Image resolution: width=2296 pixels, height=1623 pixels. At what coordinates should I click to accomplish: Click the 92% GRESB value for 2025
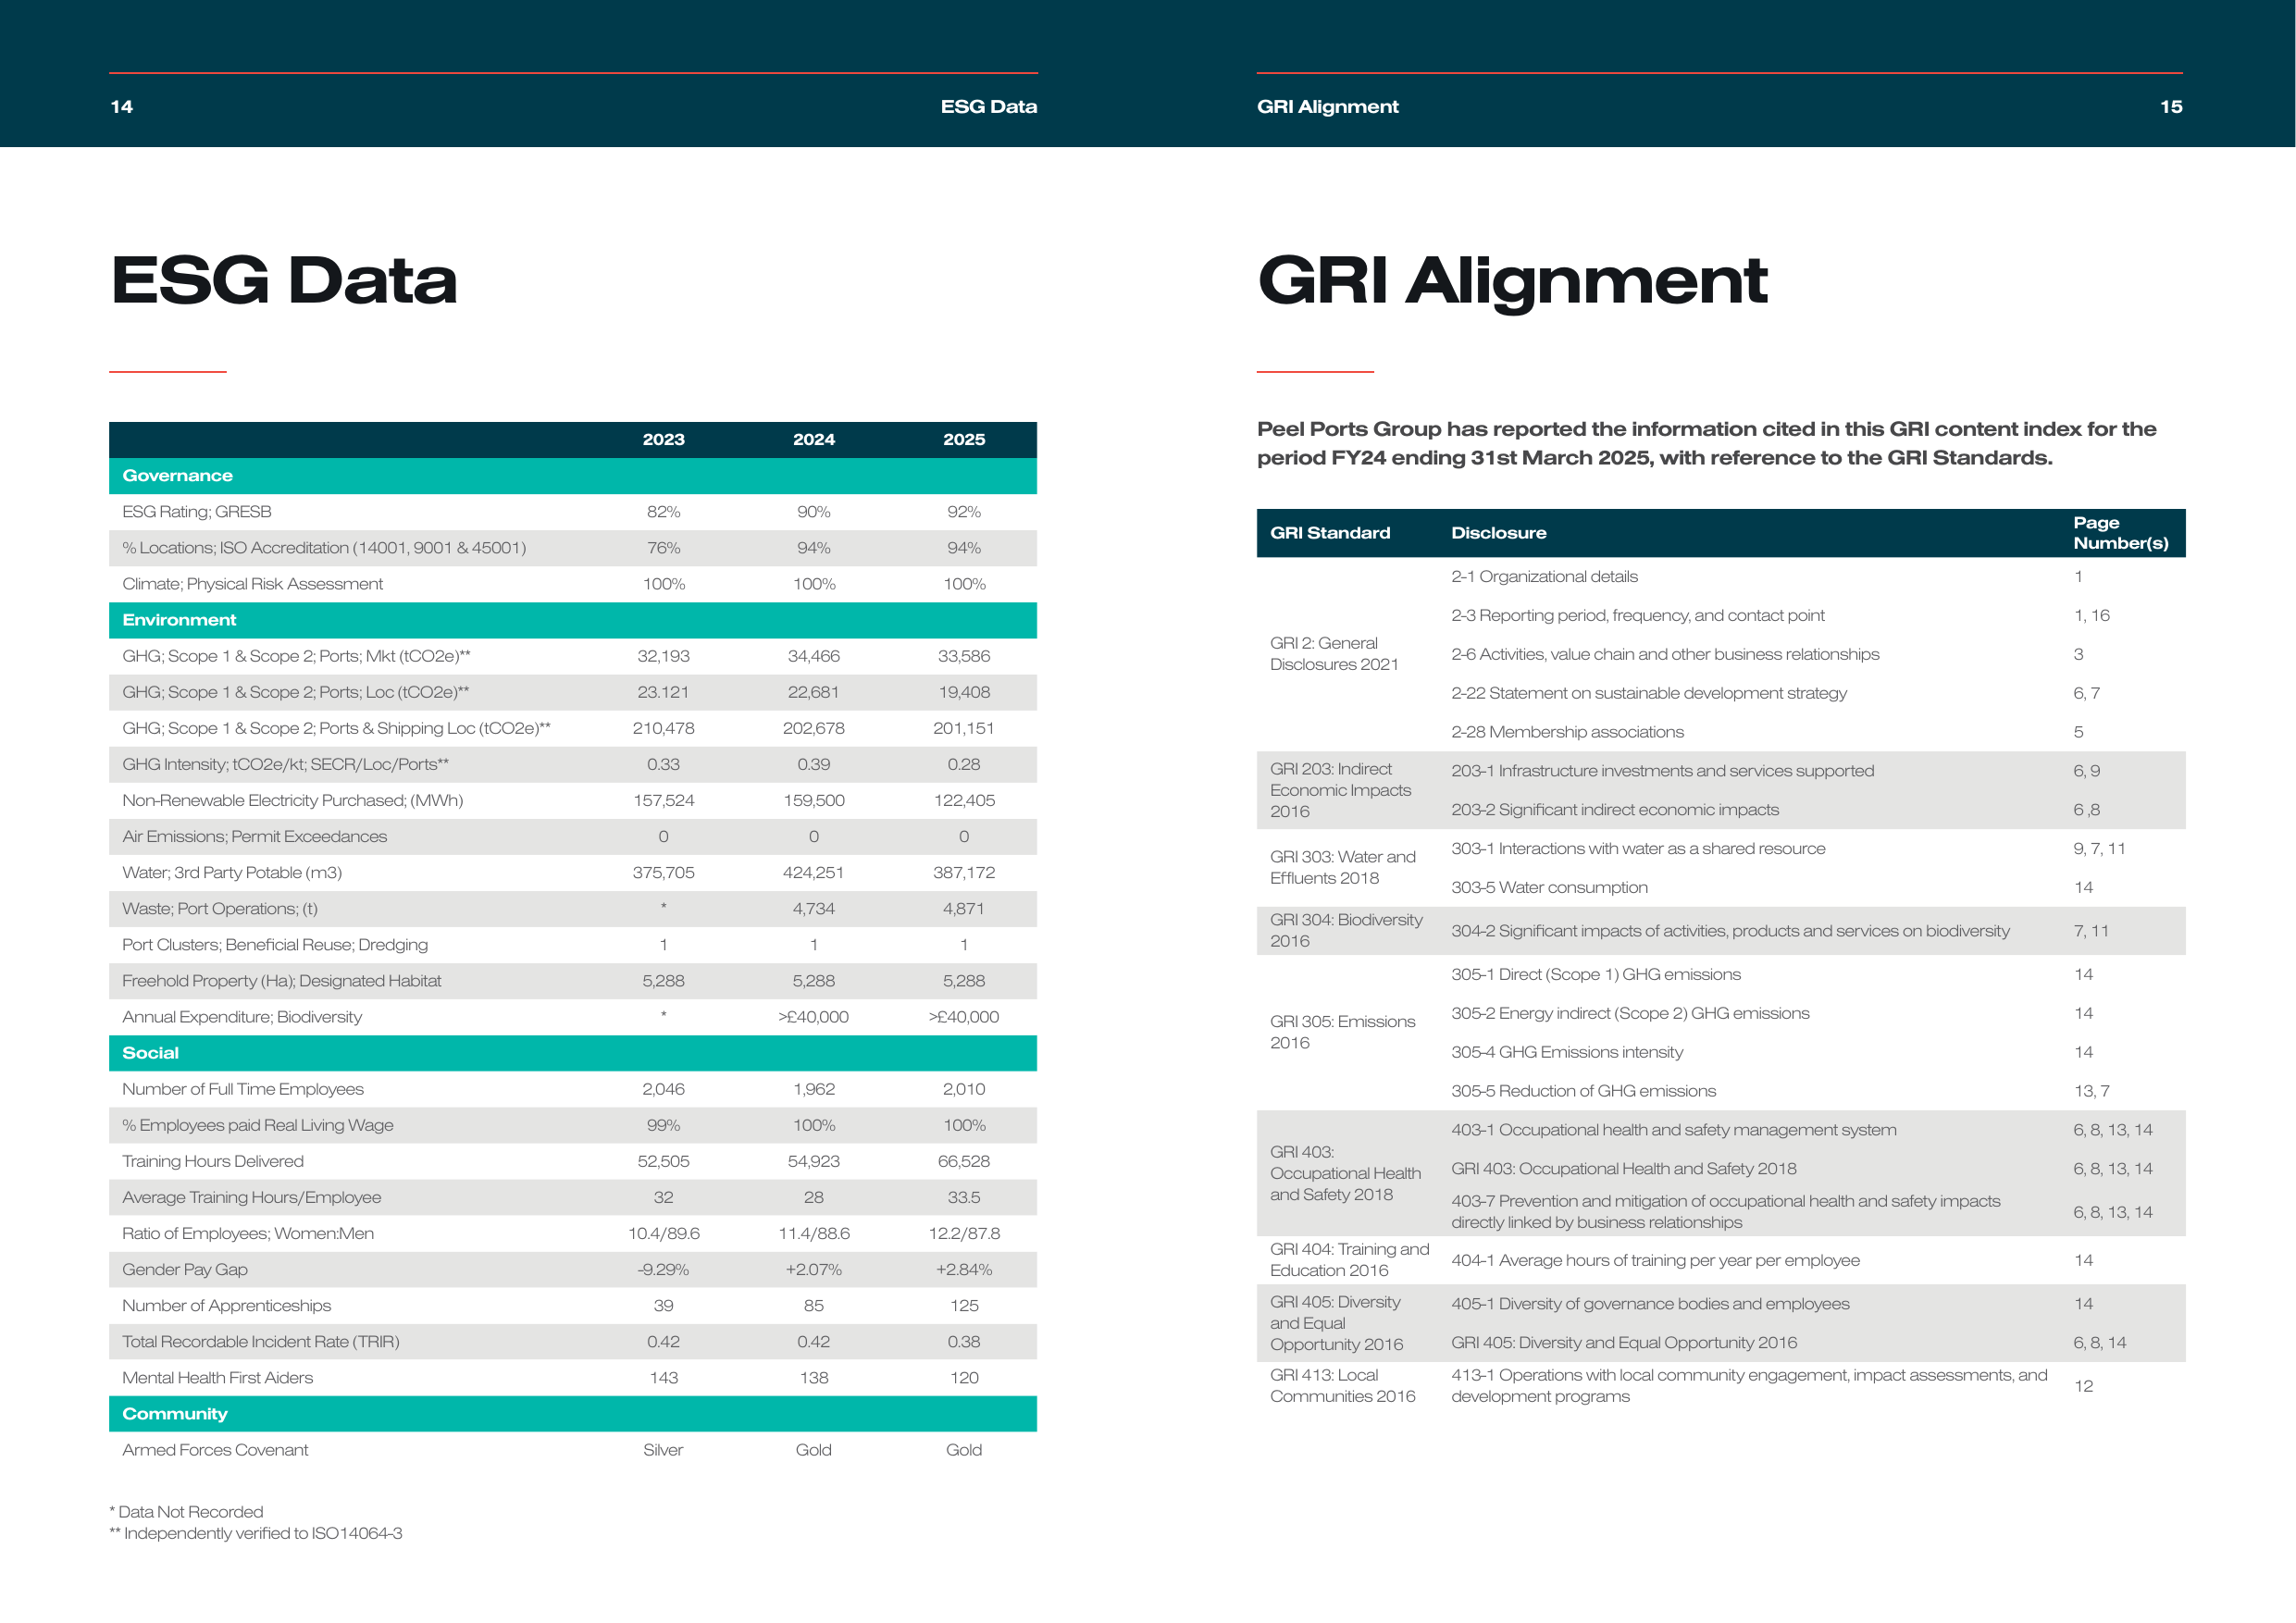coord(964,512)
